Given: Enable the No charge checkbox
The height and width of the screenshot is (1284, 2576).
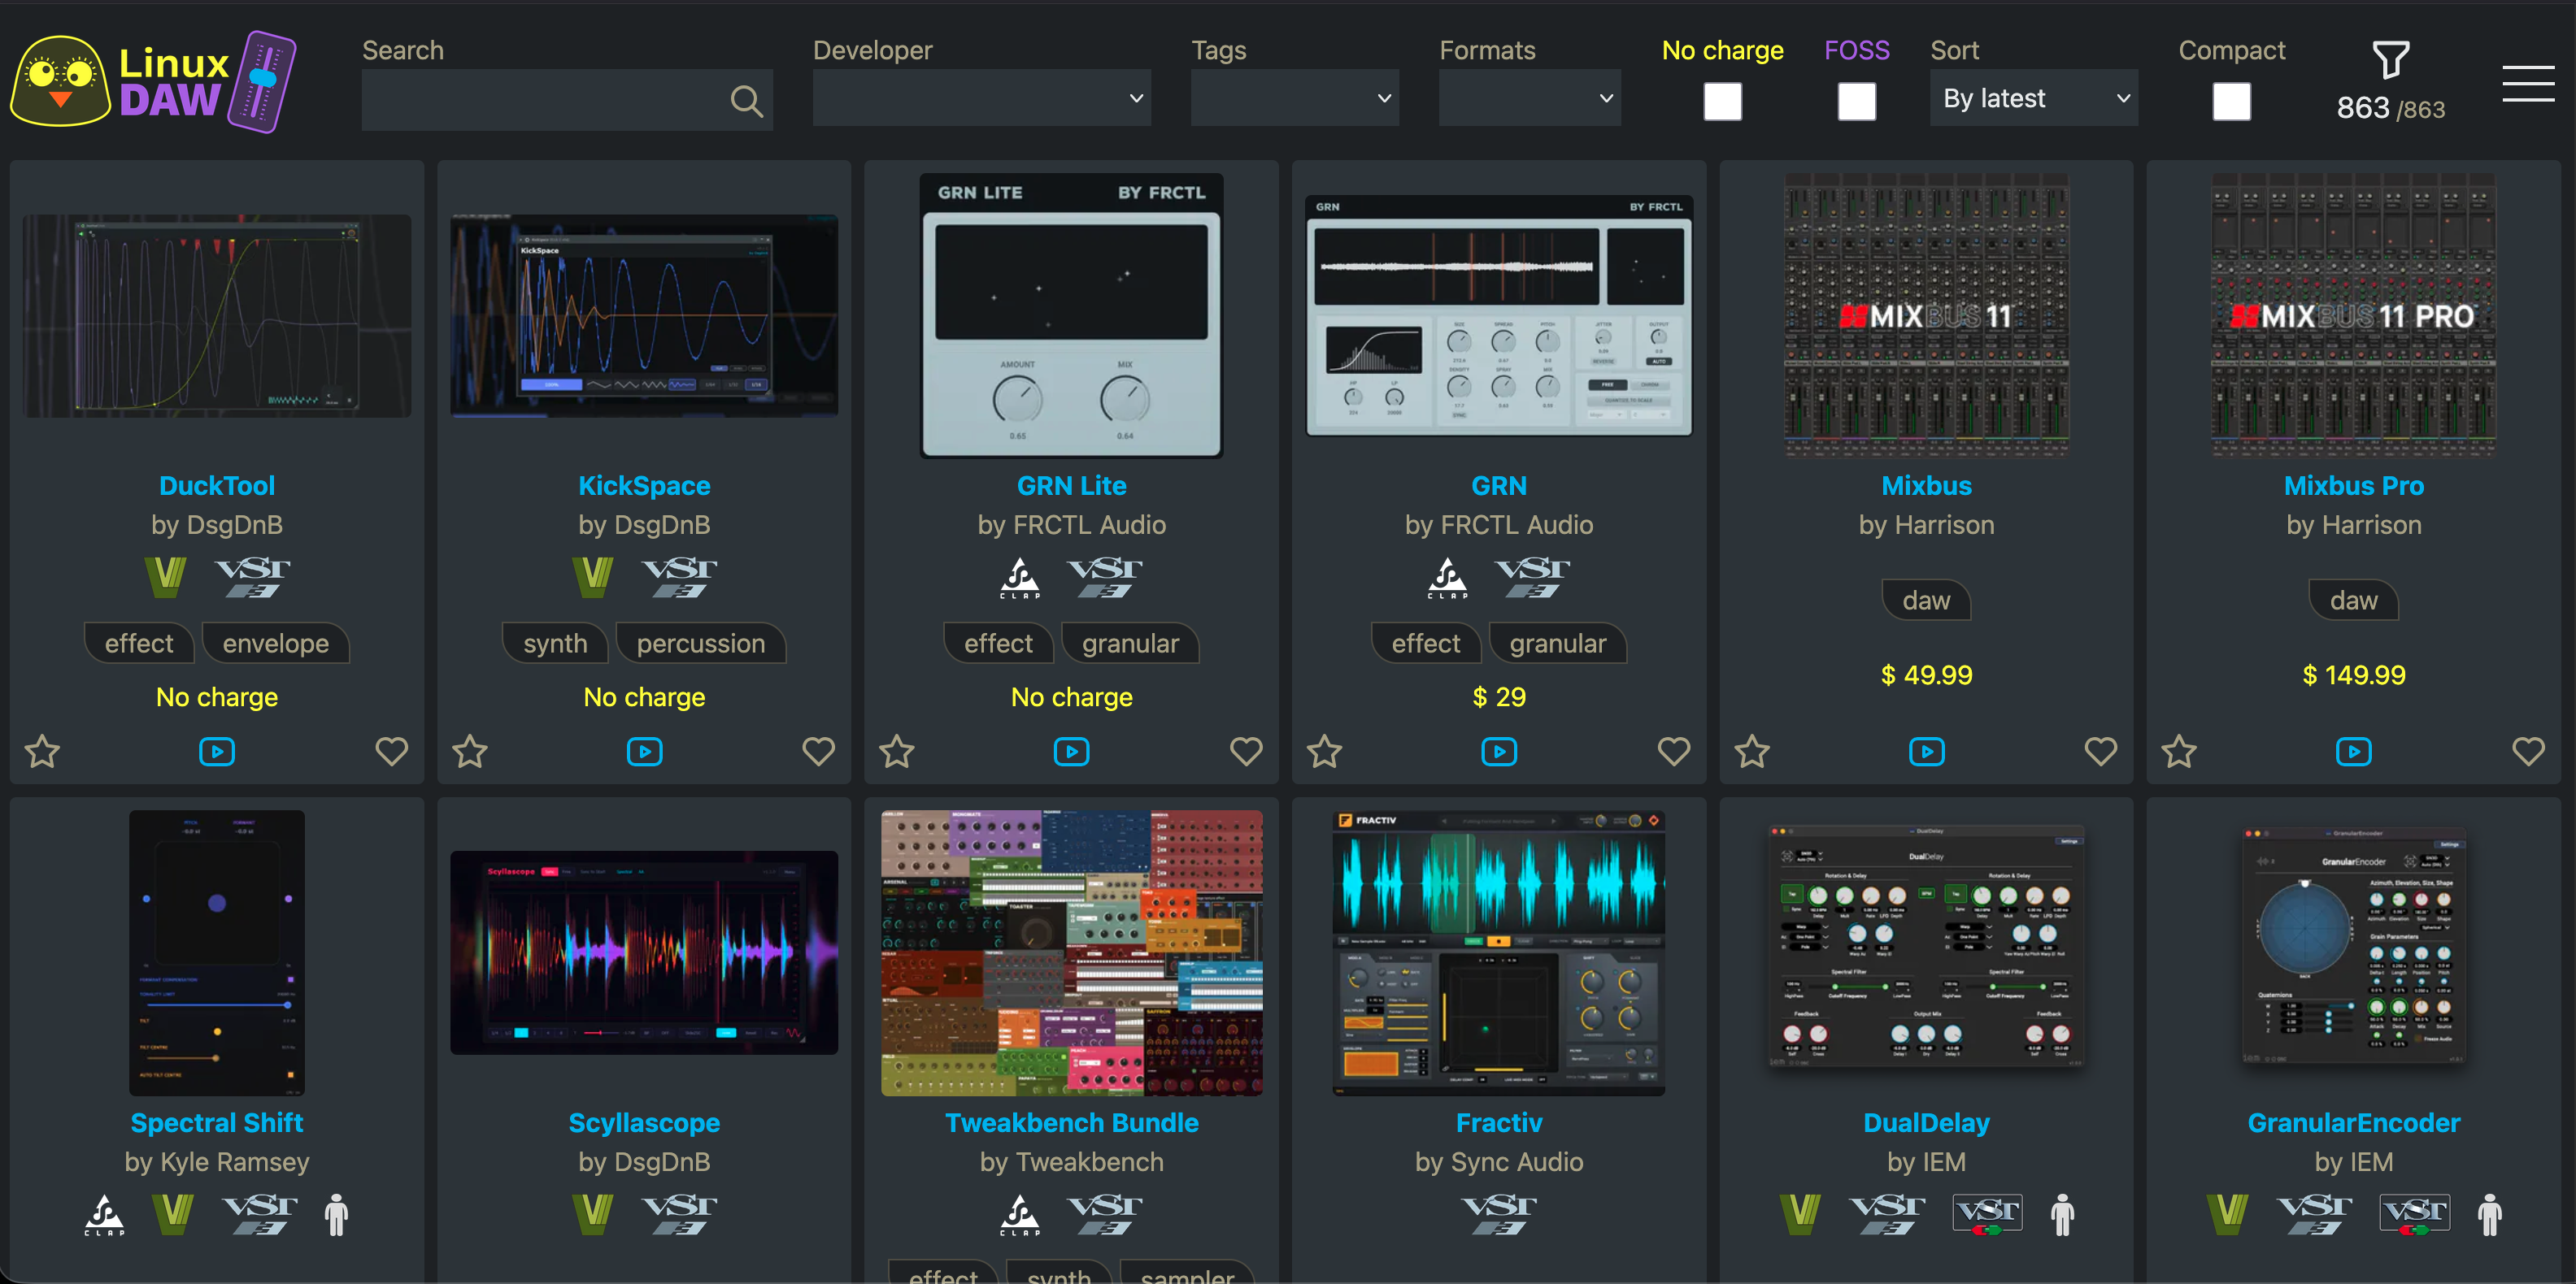Looking at the screenshot, I should pyautogui.click(x=1722, y=102).
